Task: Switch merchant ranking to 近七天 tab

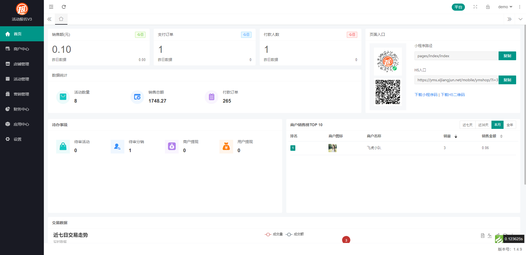Action: pyautogui.click(x=467, y=125)
